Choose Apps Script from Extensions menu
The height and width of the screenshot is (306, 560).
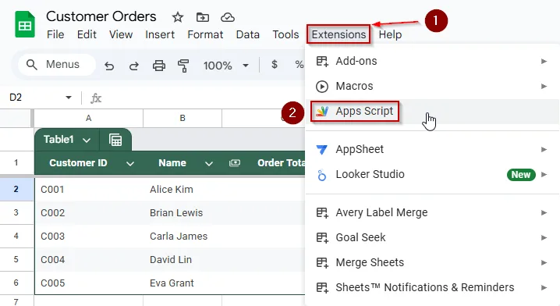coord(432,112)
